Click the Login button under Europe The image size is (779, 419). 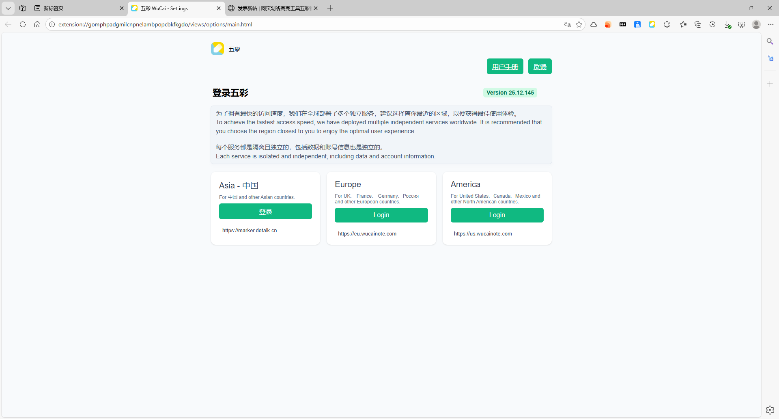pos(381,215)
